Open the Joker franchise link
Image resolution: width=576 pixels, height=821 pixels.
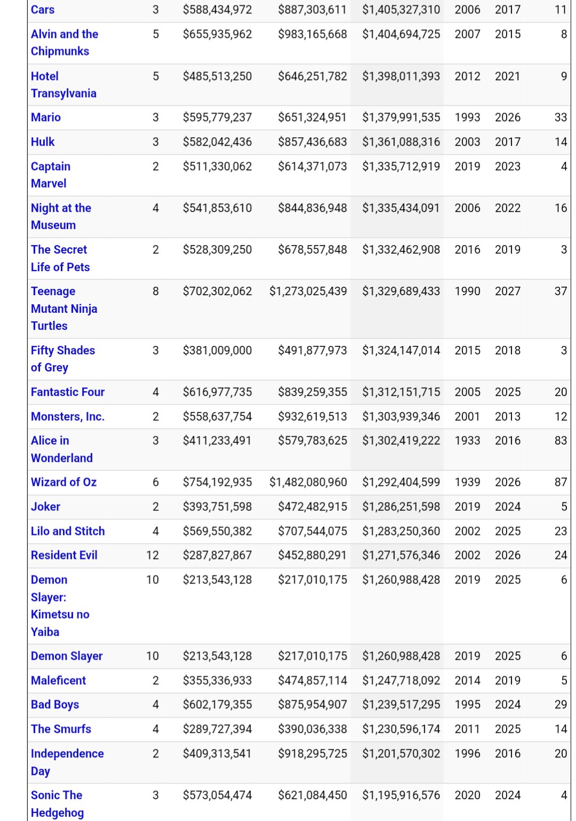[45, 507]
